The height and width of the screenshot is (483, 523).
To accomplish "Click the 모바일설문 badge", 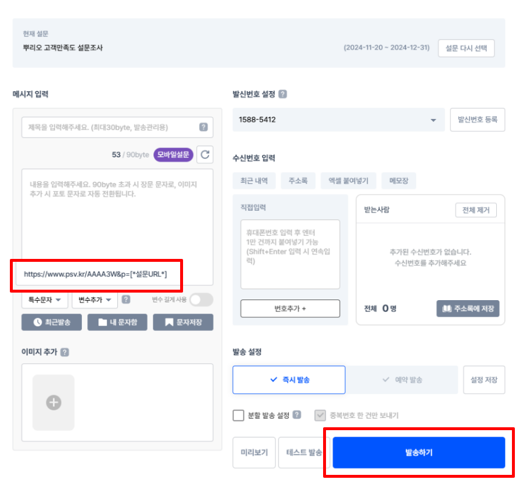I will (173, 154).
